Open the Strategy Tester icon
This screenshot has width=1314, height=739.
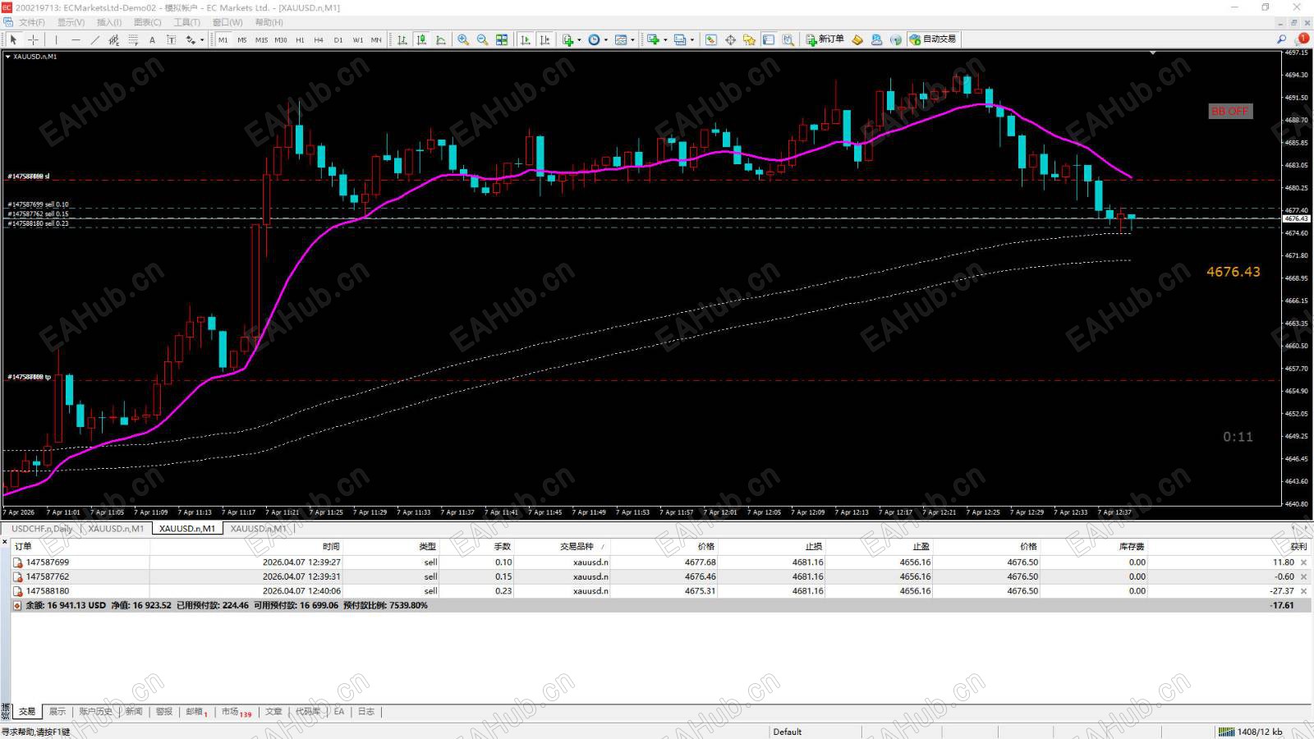(x=788, y=39)
